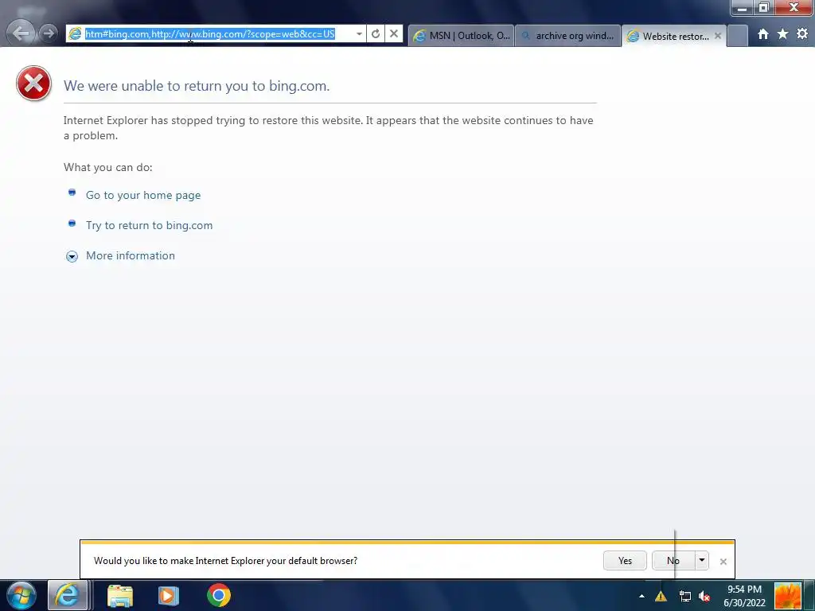Open the Home page via house icon
815x611 pixels.
(x=762, y=34)
